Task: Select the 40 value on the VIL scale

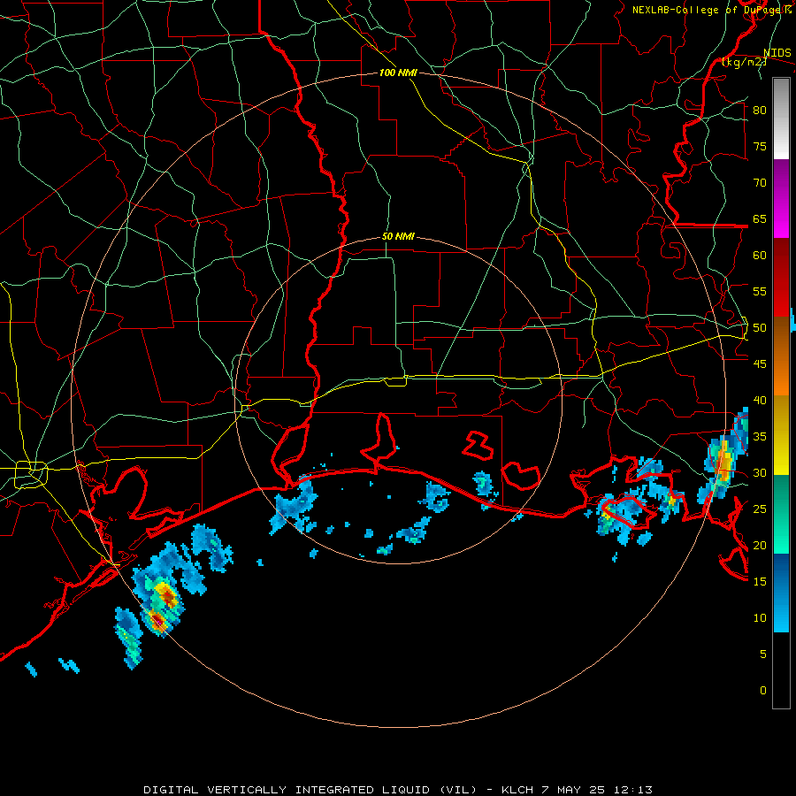Action: (x=760, y=400)
